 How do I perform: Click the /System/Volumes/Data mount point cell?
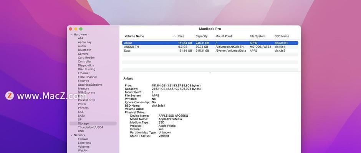point(231,51)
